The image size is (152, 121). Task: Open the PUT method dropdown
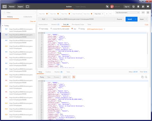click(x=45, y=19)
